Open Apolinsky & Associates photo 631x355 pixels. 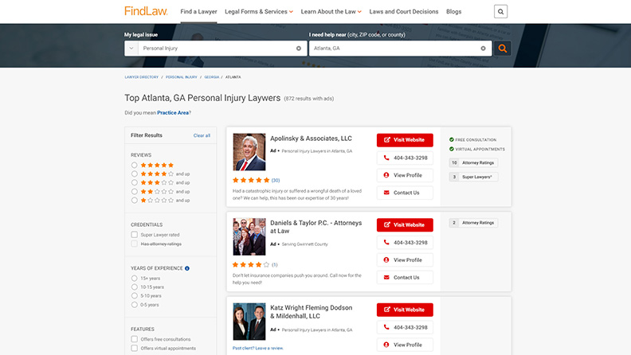[249, 152]
